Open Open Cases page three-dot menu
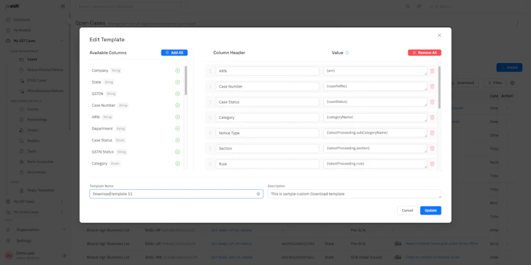 [518, 24]
